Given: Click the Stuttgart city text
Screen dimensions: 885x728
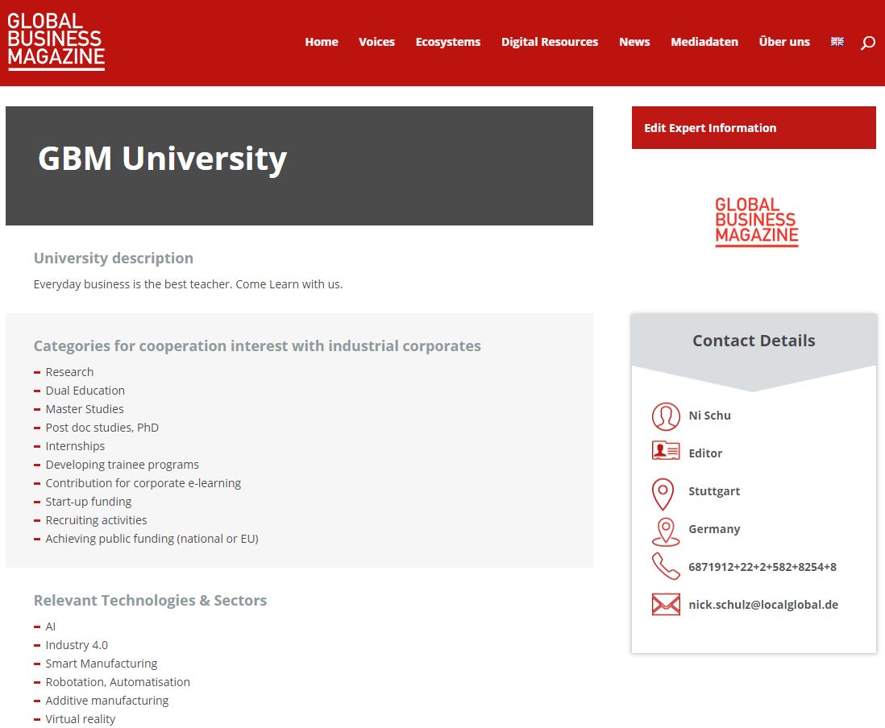Looking at the screenshot, I should point(714,491).
